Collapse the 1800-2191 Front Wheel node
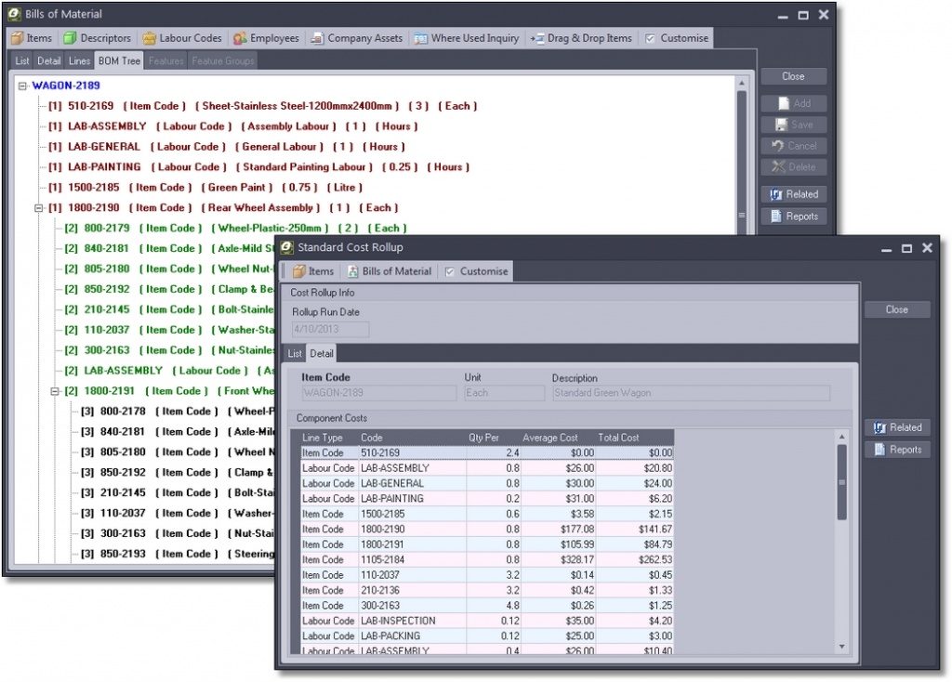 (55, 391)
